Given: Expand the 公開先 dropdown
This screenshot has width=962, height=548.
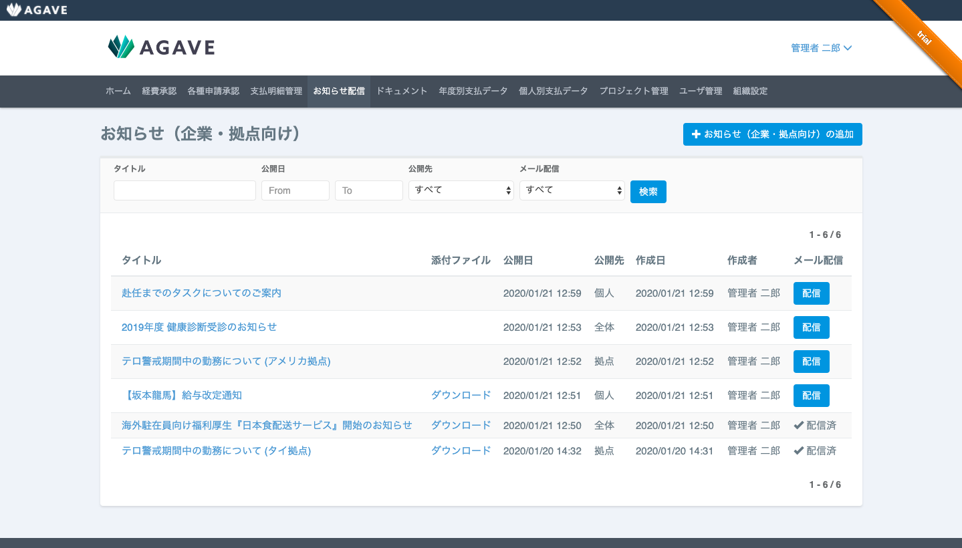Looking at the screenshot, I should [x=461, y=190].
